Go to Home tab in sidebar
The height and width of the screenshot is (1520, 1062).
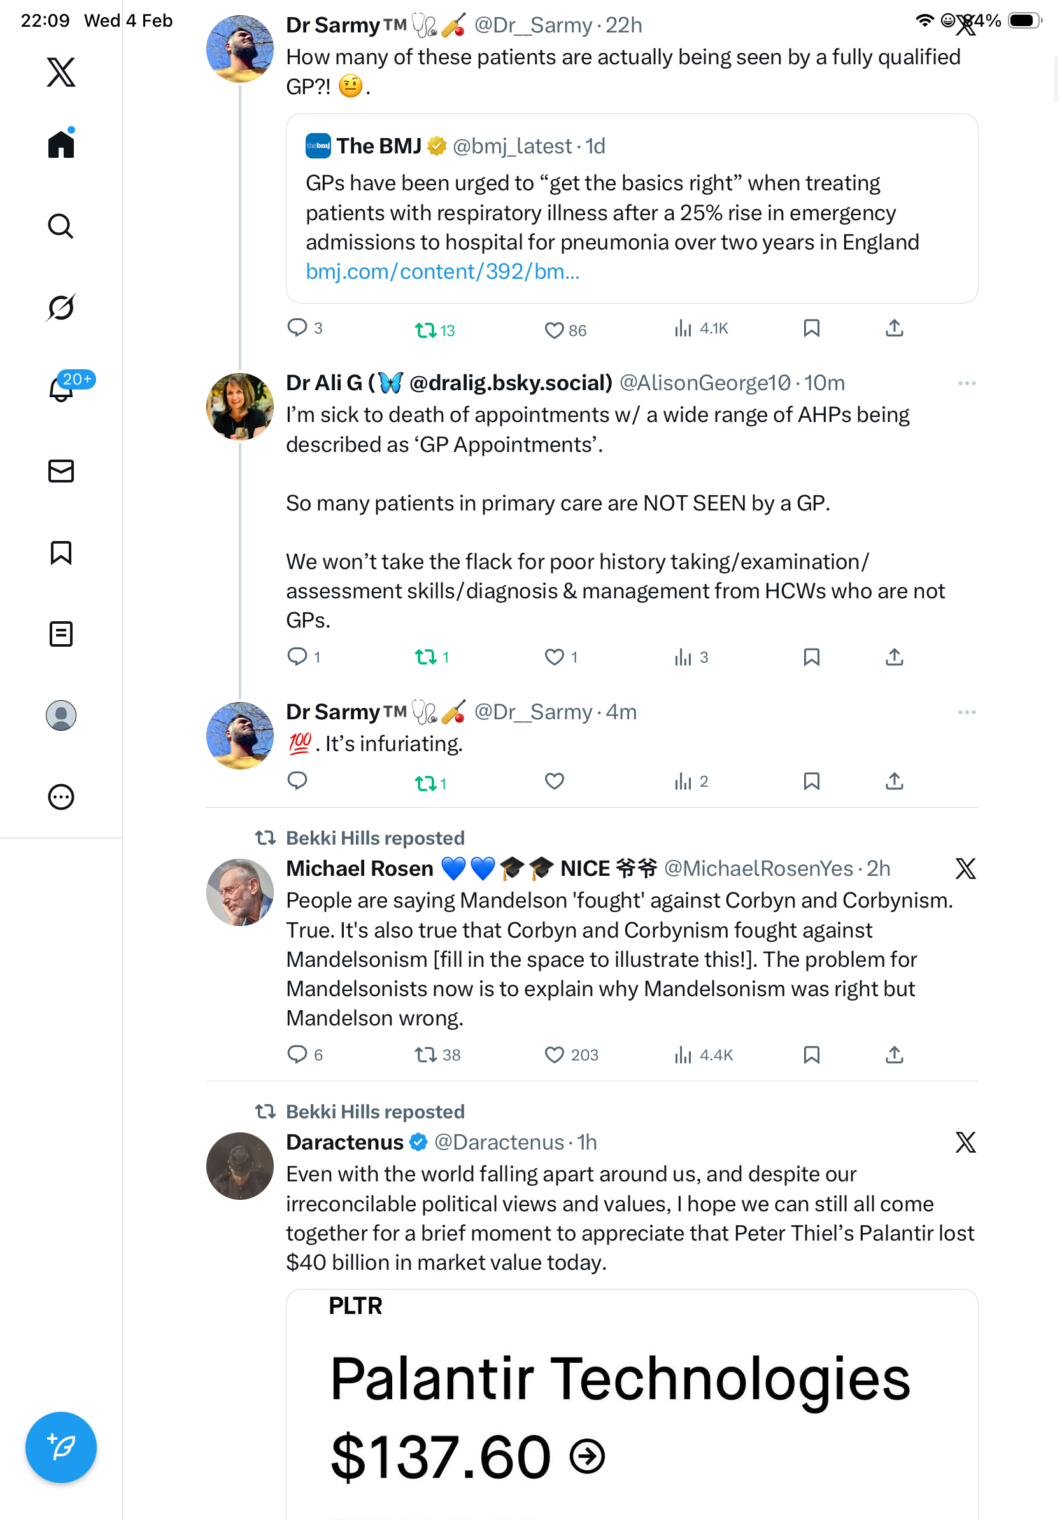tap(61, 144)
